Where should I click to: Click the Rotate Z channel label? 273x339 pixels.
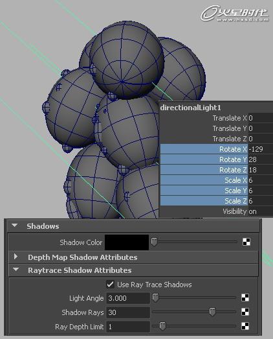(233, 170)
